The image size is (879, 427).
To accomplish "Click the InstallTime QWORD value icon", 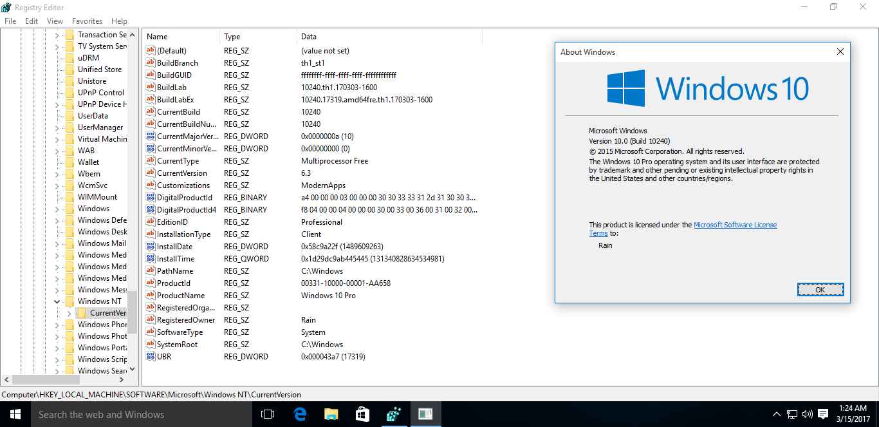I will [151, 258].
